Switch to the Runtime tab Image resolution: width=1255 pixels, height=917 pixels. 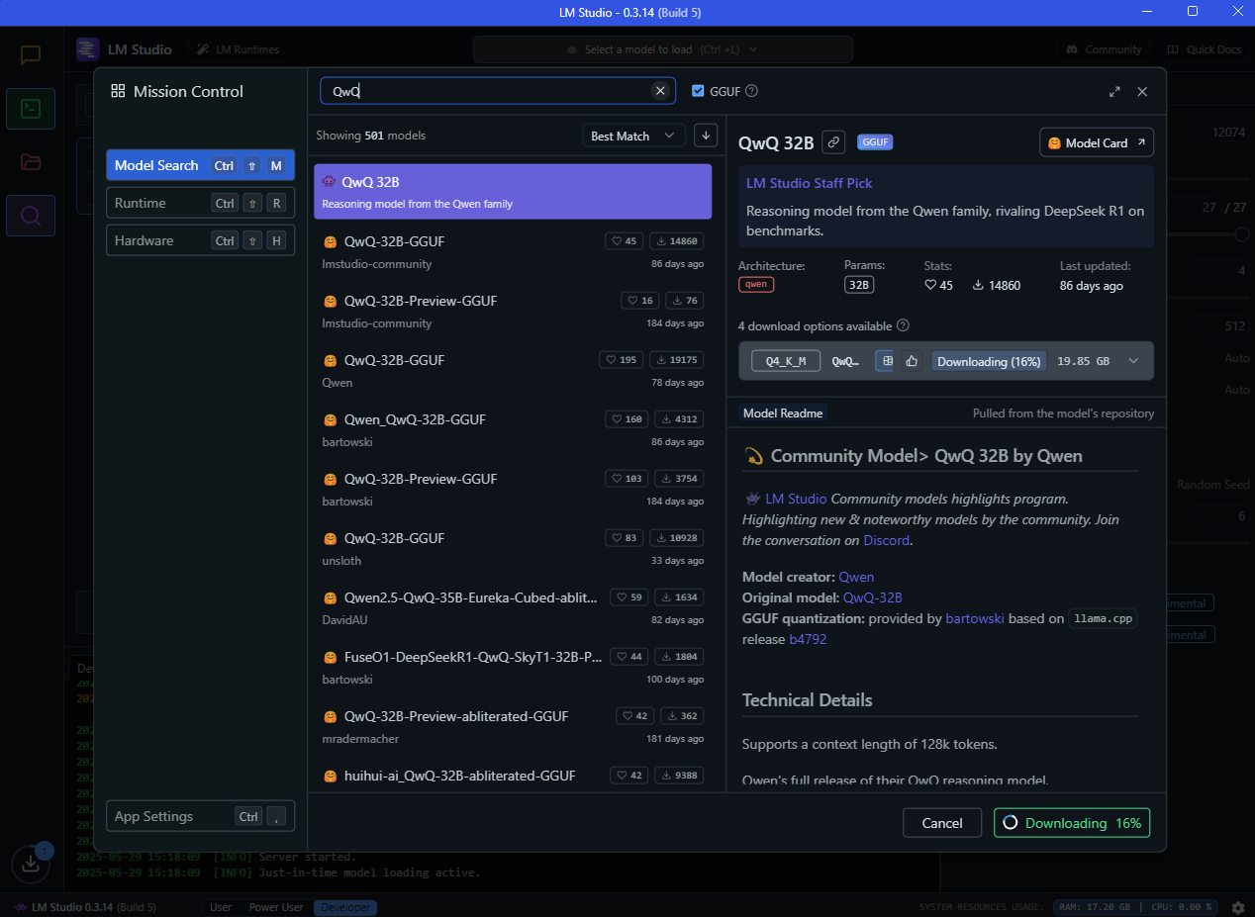coord(200,203)
